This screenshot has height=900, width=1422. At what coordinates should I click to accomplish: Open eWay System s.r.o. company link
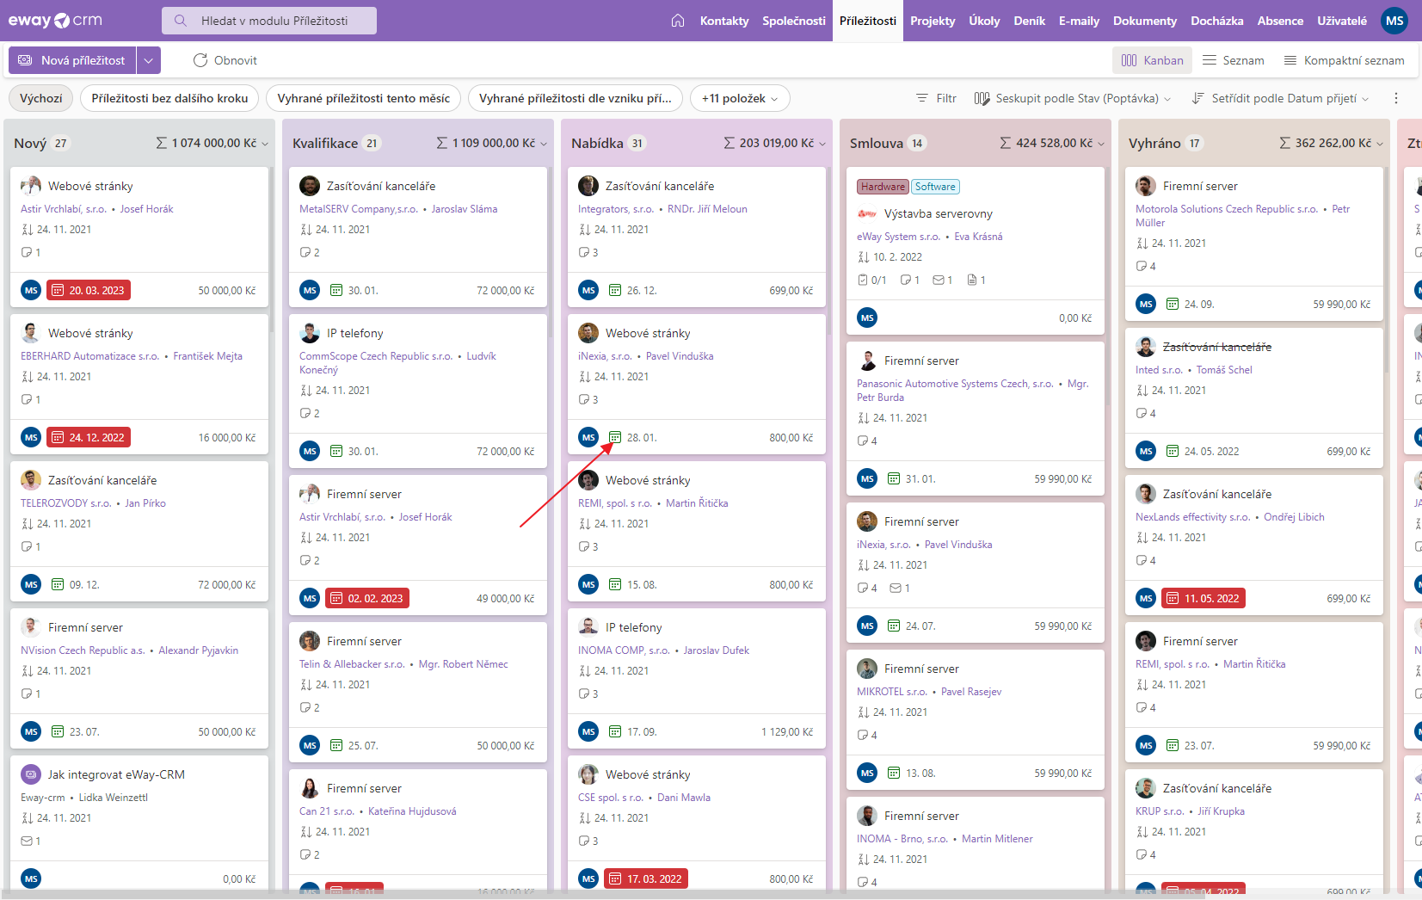[x=898, y=237]
